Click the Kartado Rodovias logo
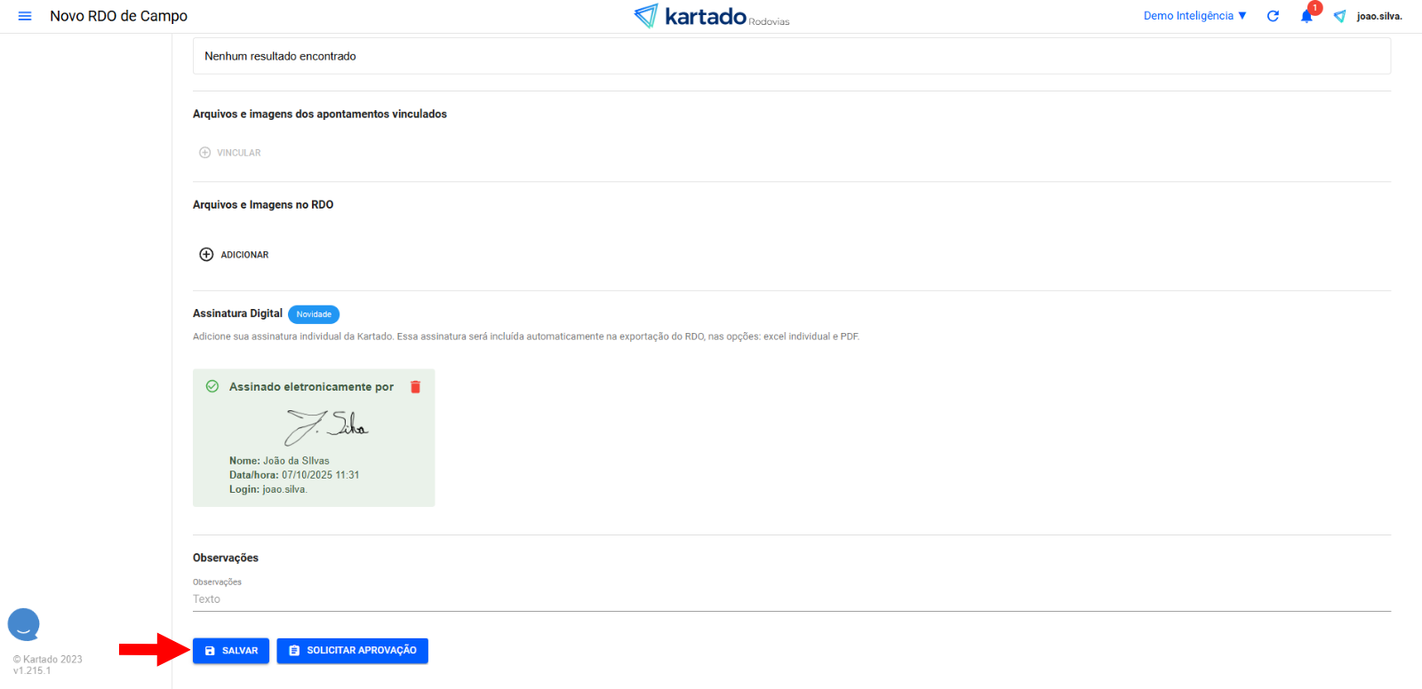 [x=711, y=16]
